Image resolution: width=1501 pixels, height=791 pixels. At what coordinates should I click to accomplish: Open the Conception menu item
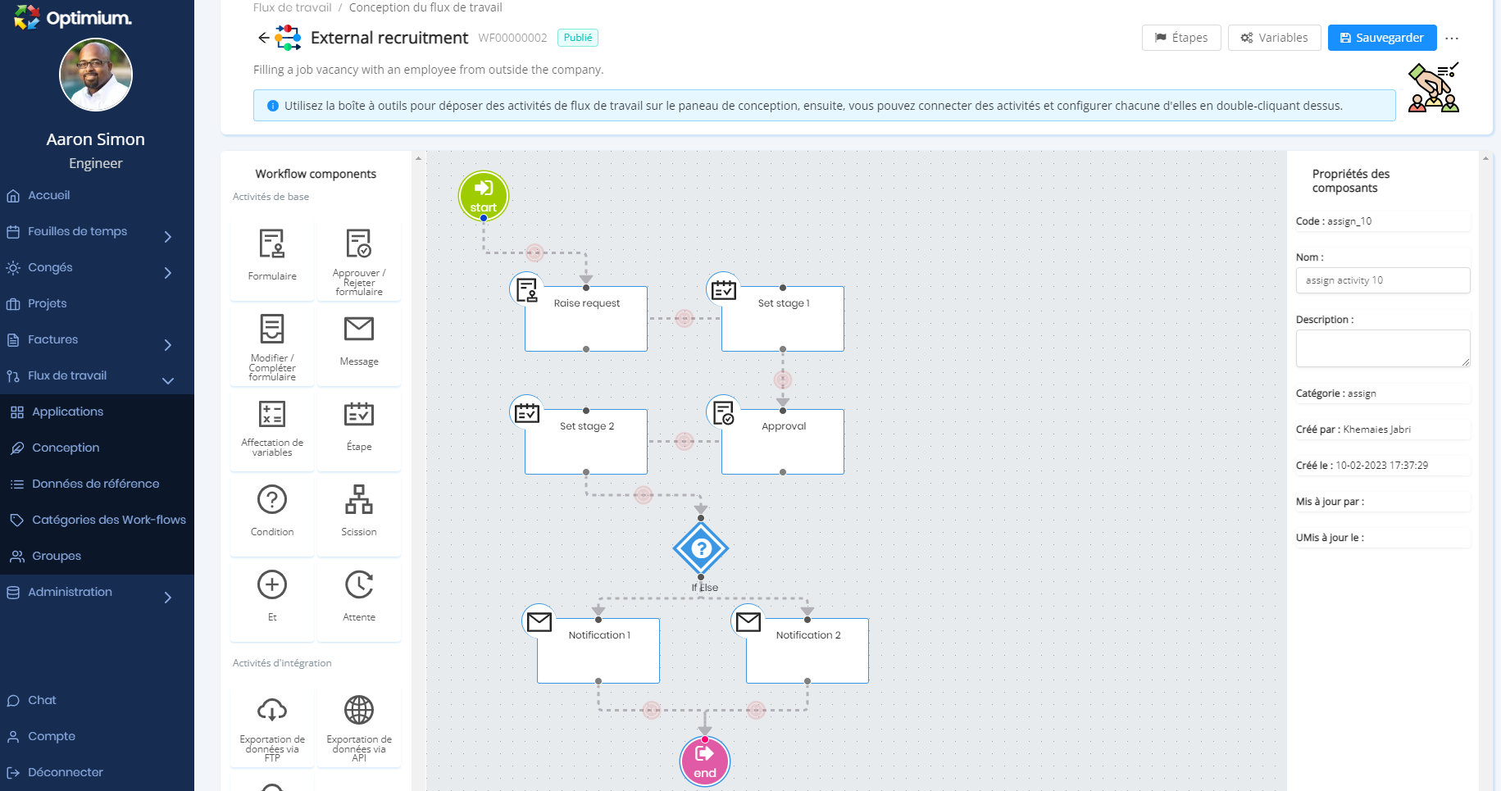pyautogui.click(x=66, y=448)
